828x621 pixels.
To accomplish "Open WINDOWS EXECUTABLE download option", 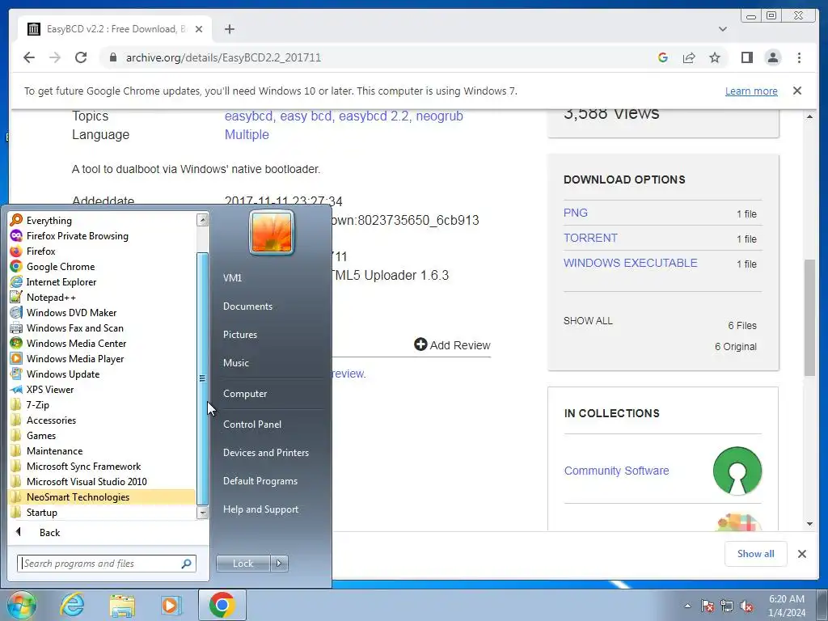I will (x=630, y=263).
